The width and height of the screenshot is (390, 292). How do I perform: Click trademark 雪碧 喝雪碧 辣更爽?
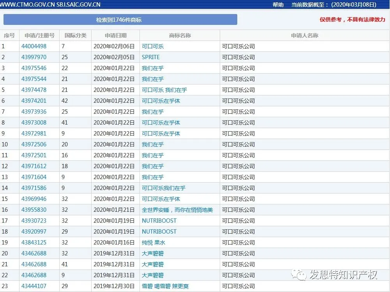[x=165, y=286]
